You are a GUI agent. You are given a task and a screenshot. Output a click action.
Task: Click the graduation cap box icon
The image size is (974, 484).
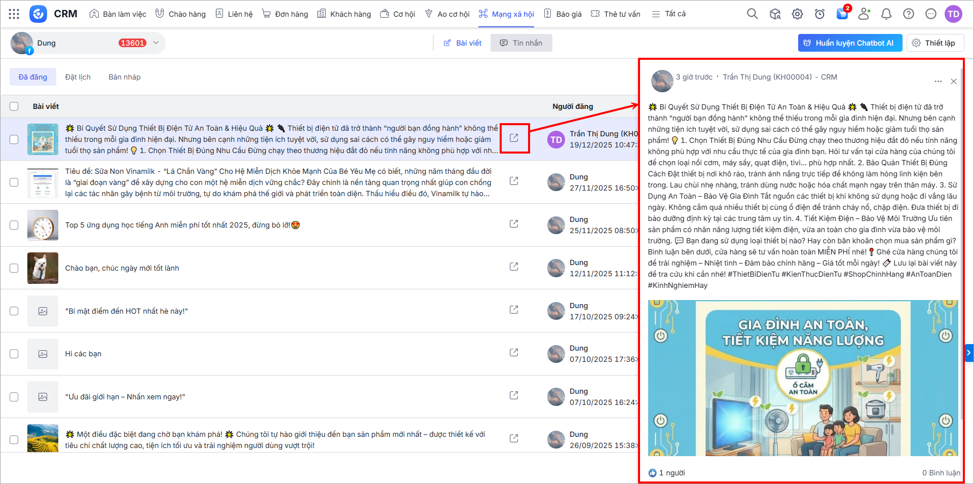pyautogui.click(x=775, y=14)
